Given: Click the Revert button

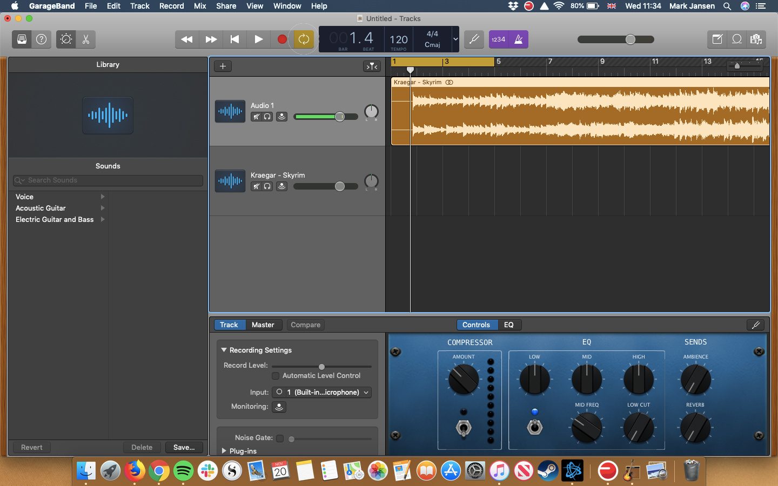Looking at the screenshot, I should click(x=31, y=447).
